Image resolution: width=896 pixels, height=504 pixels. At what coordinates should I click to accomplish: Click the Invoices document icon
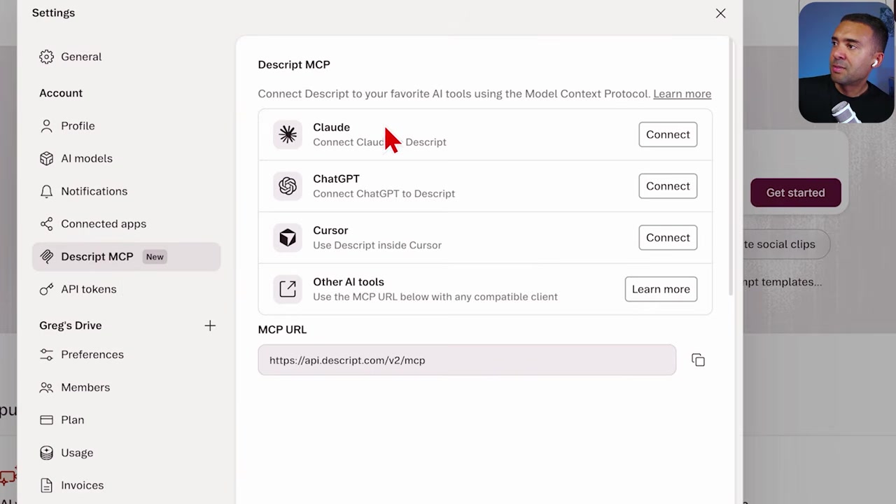tap(46, 485)
